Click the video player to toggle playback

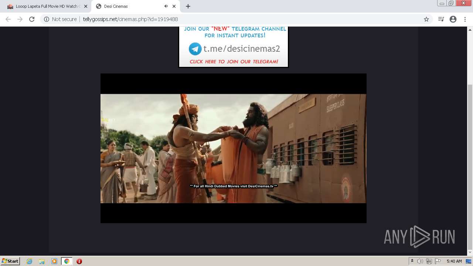(x=234, y=148)
